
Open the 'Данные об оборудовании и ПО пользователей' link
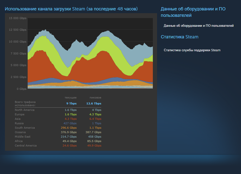(199, 26)
